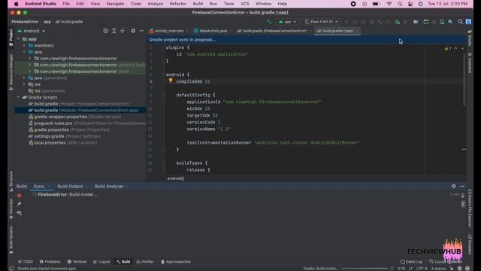The width and height of the screenshot is (481, 271).
Task: Click the LF line separator in status bar
Action: (x=410, y=269)
